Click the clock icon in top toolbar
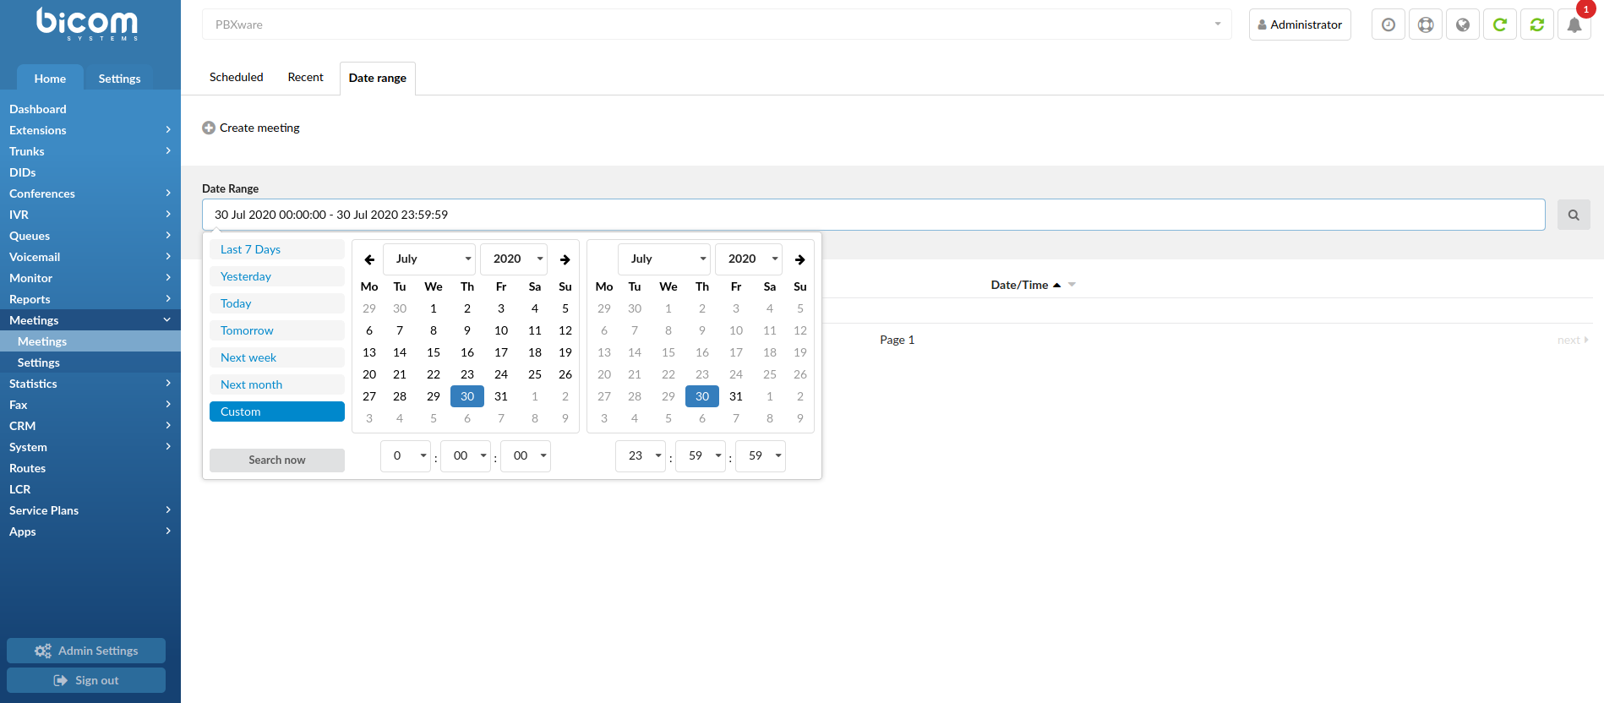 pyautogui.click(x=1388, y=25)
